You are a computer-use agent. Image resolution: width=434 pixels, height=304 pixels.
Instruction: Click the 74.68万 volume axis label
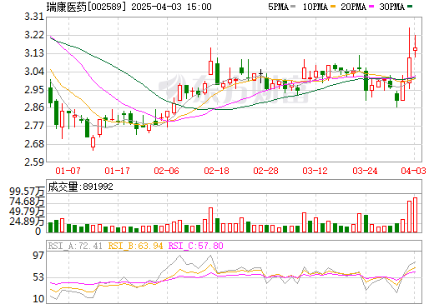[27, 202]
